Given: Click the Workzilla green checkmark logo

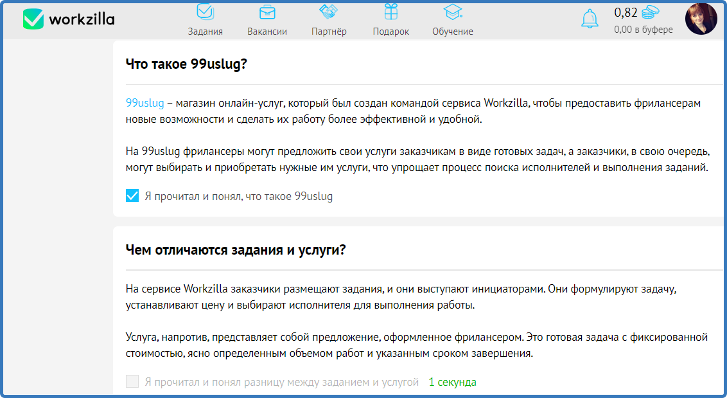Looking at the screenshot, I should coord(33,19).
